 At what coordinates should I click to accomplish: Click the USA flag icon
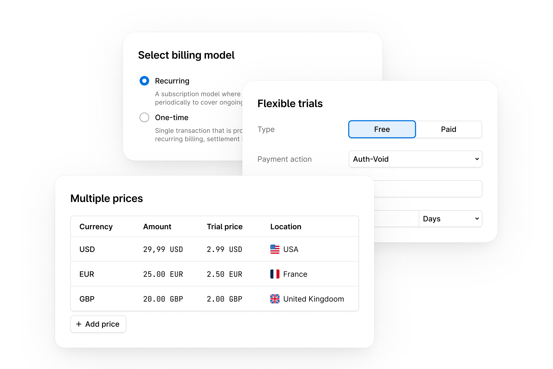point(275,249)
